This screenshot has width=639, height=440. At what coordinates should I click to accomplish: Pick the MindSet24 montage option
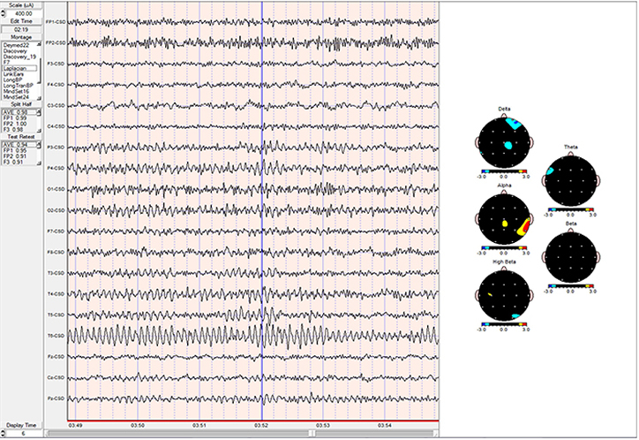point(19,96)
